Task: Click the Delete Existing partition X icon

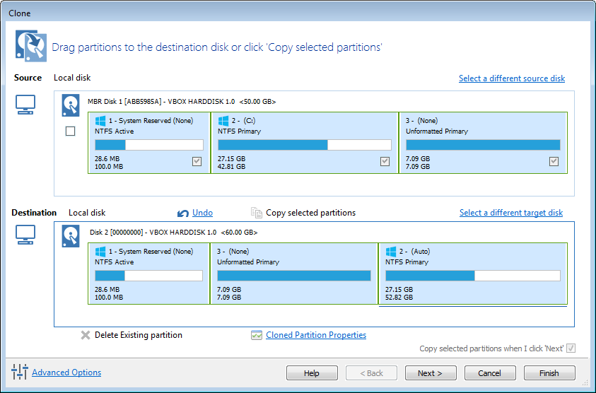Action: 86,335
